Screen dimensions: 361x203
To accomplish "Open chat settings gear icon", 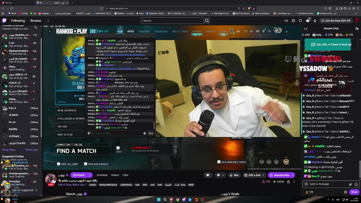I will coord(345,192).
